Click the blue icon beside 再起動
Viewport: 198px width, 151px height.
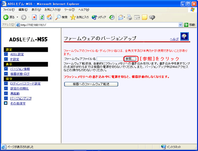6,93
